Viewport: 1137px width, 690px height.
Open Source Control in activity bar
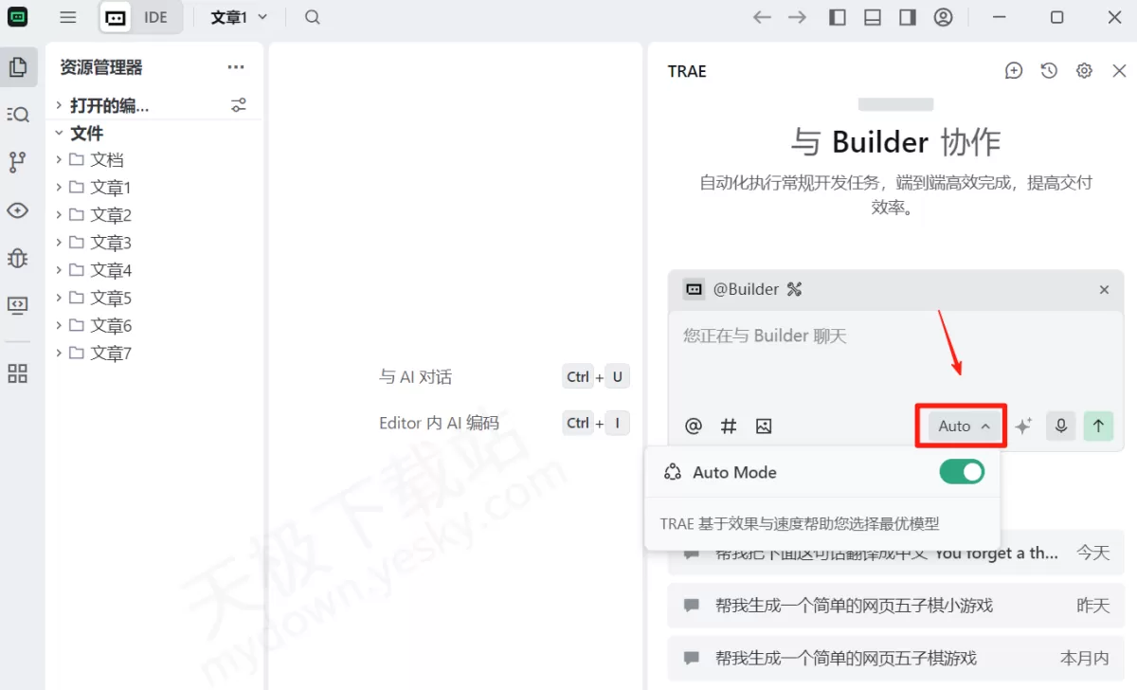[17, 162]
